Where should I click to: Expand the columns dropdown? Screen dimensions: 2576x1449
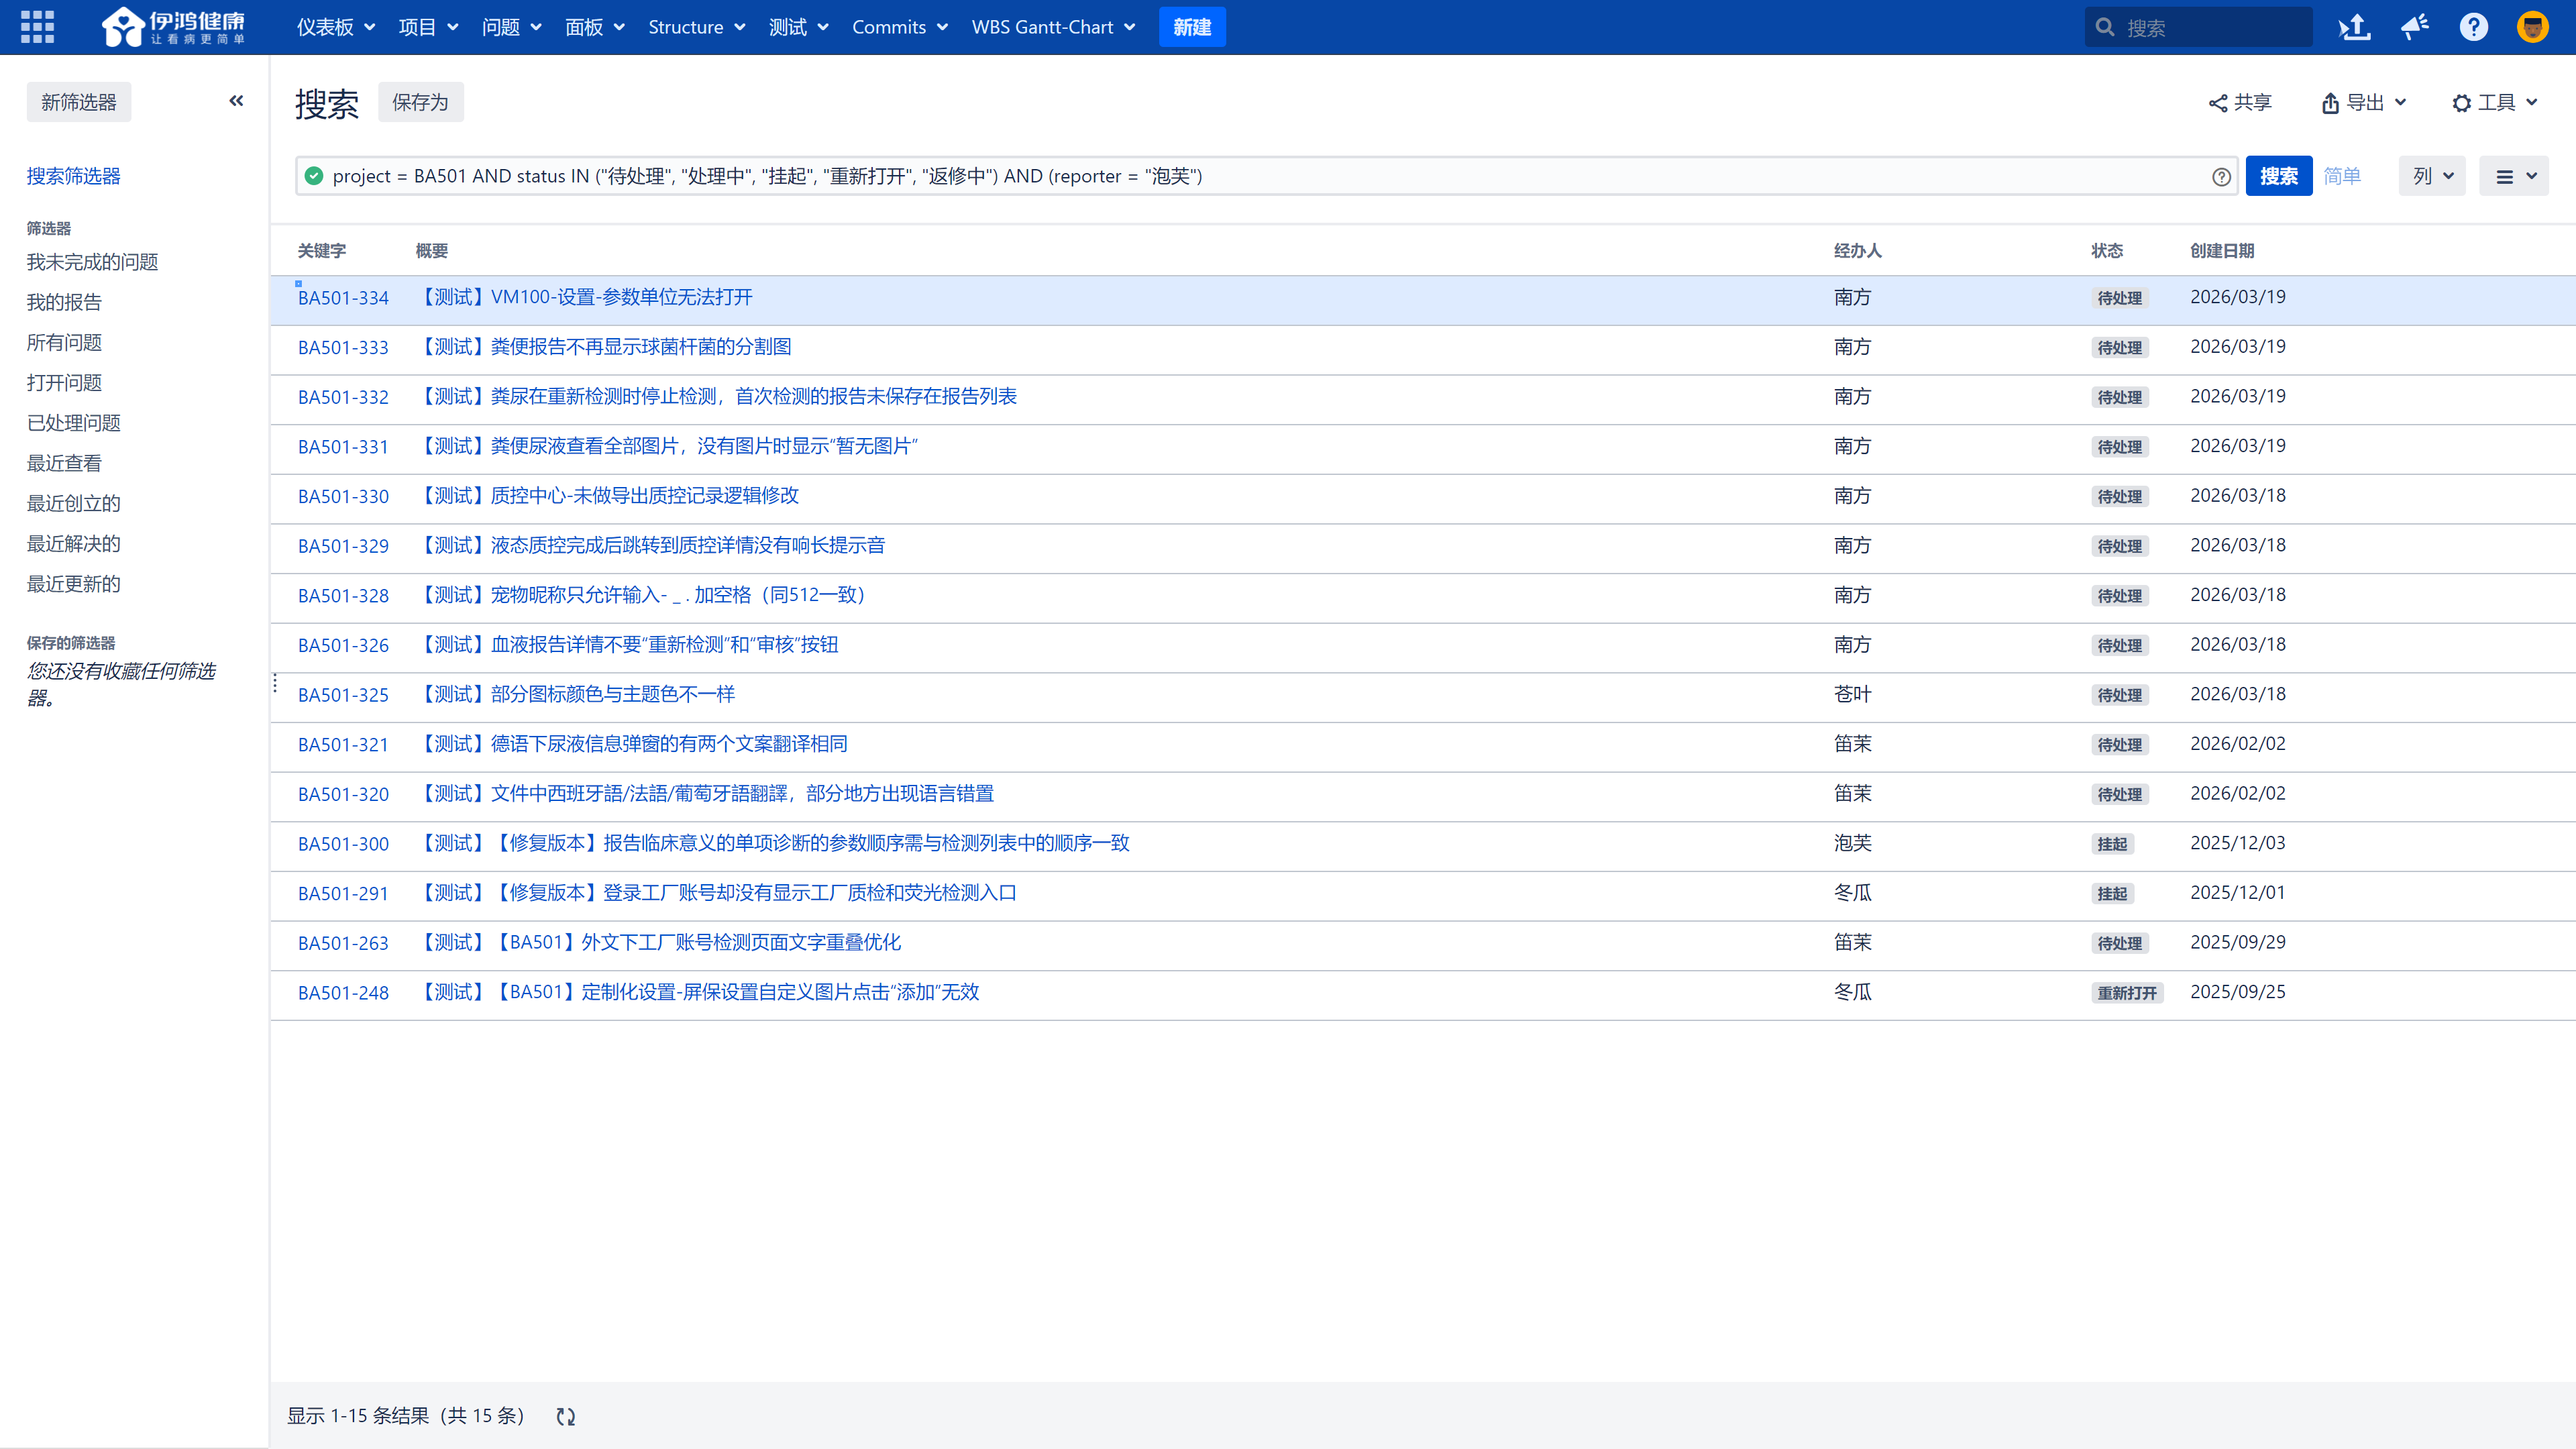pyautogui.click(x=2432, y=176)
